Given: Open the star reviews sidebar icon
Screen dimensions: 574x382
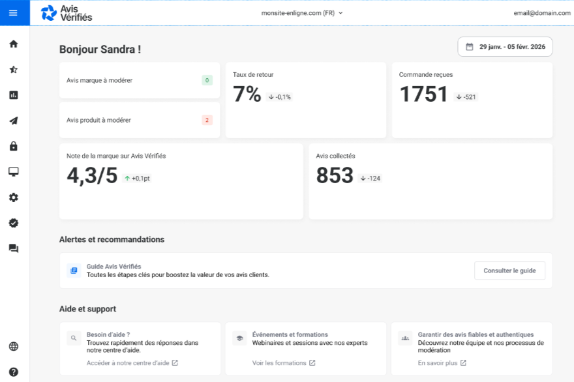Looking at the screenshot, I should [13, 69].
